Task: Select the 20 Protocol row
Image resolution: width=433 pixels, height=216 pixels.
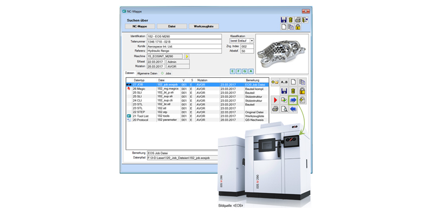Action: pyautogui.click(x=197, y=120)
